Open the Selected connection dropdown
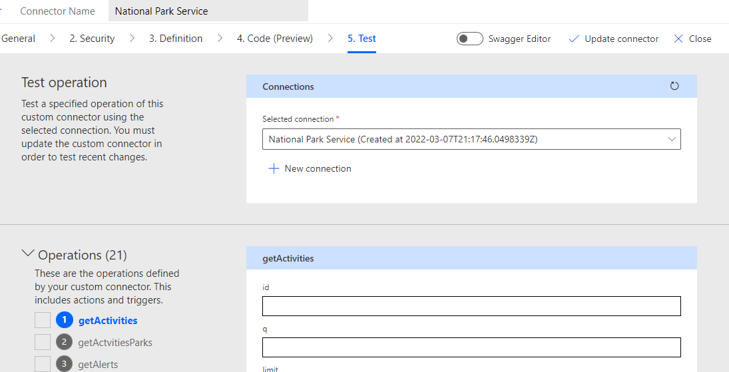 (471, 139)
